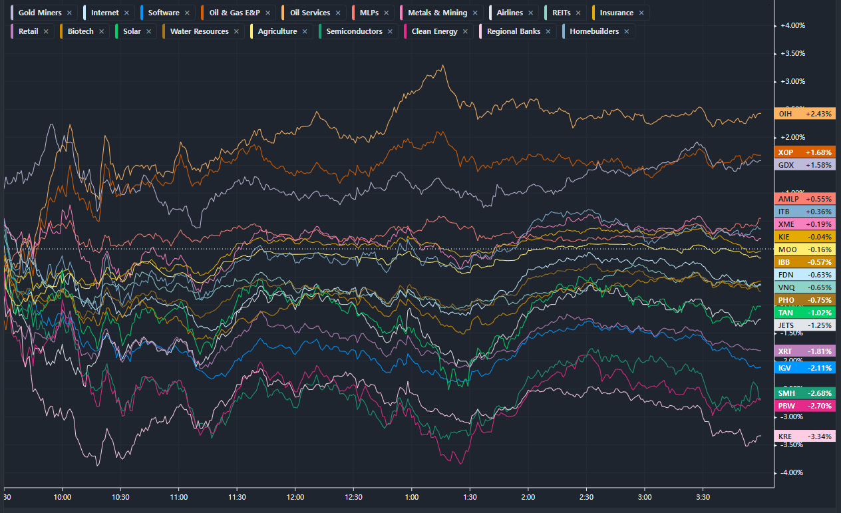The image size is (841, 513).
Task: Select the XOP +1.68% axis label
Action: (805, 152)
